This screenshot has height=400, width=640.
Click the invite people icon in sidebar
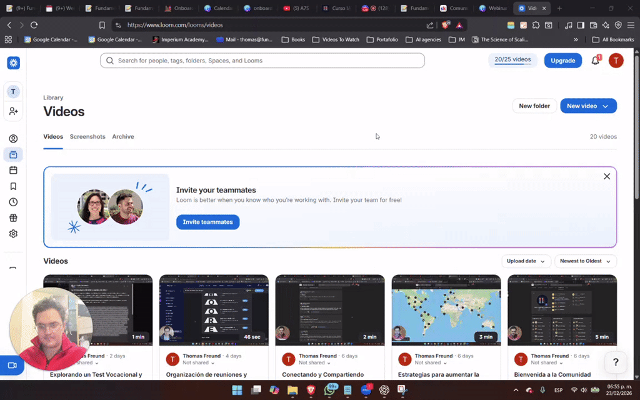coord(13,111)
